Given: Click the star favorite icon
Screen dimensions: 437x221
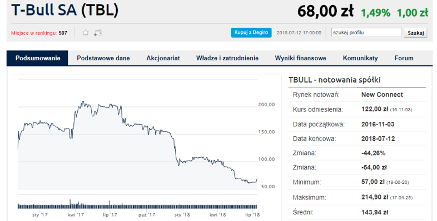Looking at the screenshot, I should [x=86, y=33].
